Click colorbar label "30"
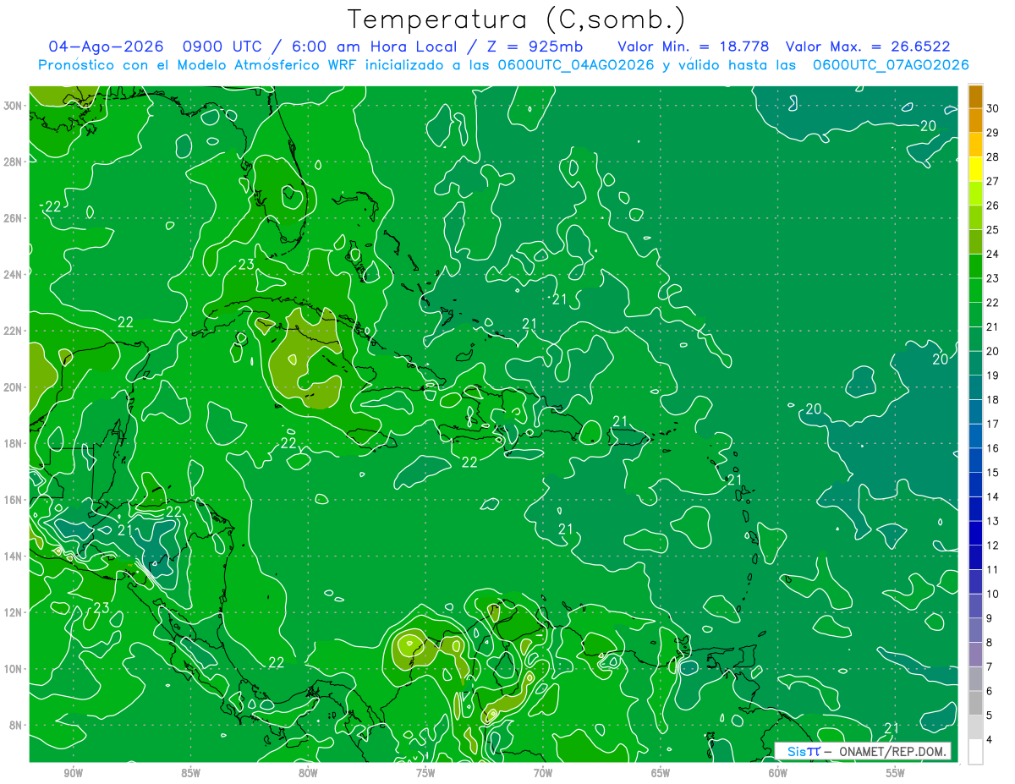This screenshot has height=784, width=1015. point(993,109)
